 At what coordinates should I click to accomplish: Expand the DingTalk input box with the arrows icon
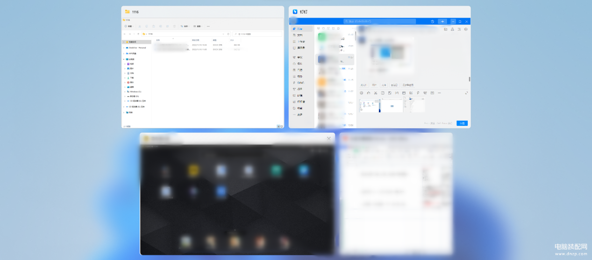(466, 93)
